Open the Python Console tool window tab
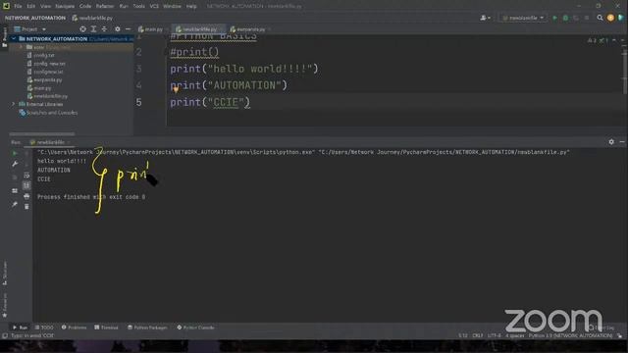628x353 pixels. click(x=196, y=328)
